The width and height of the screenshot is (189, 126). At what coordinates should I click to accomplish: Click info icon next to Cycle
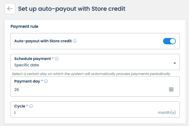click(31, 106)
